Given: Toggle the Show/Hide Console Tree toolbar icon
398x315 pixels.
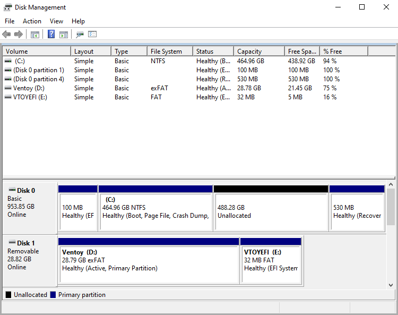Looking at the screenshot, I should (x=35, y=35).
